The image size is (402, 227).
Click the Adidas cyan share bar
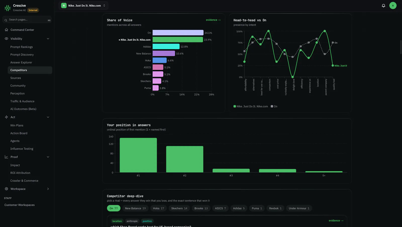pos(166,47)
